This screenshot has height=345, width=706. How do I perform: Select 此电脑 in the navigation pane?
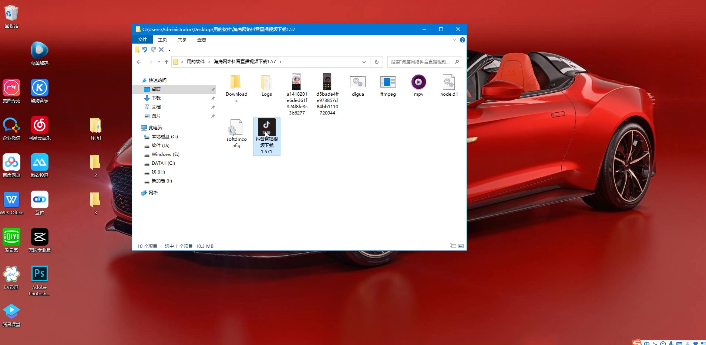tap(155, 127)
